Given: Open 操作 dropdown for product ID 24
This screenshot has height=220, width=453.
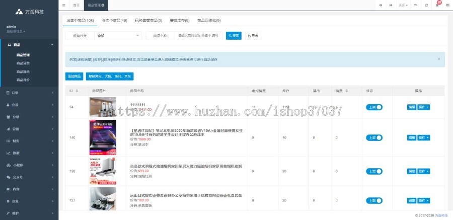Looking at the screenshot, I should (x=424, y=107).
